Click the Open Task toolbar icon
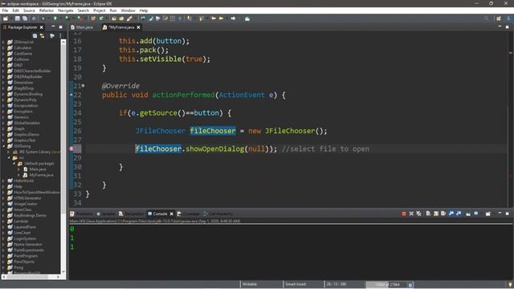Image resolution: width=514 pixels, height=289 pixels. [x=121, y=18]
